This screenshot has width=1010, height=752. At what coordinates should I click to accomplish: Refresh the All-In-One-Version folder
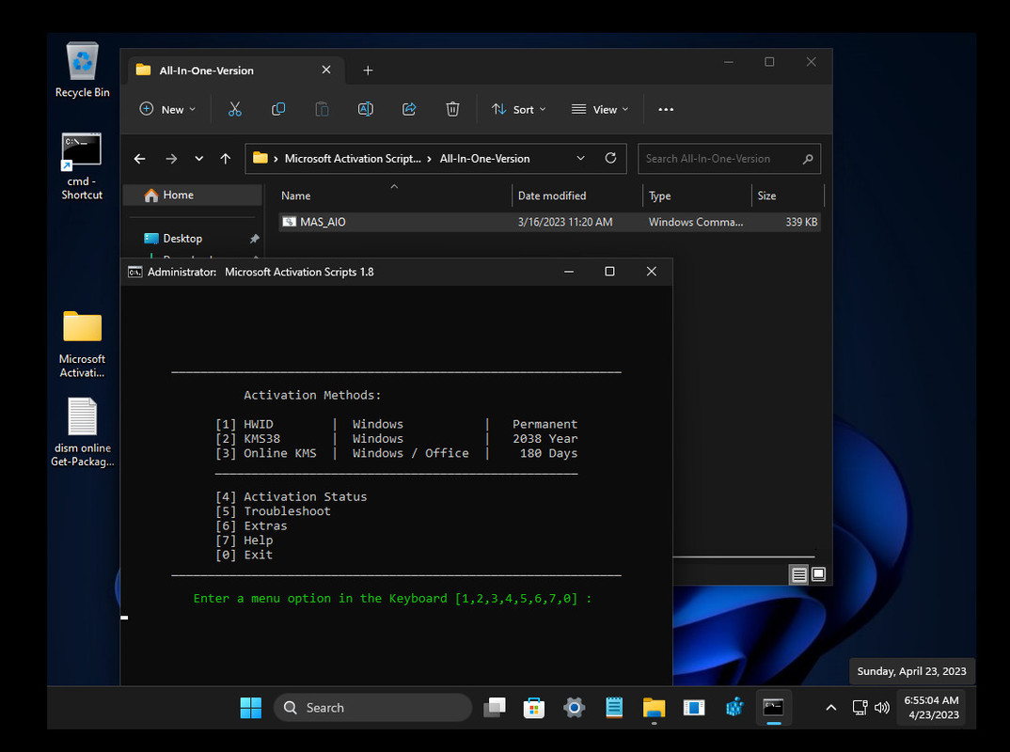610,158
